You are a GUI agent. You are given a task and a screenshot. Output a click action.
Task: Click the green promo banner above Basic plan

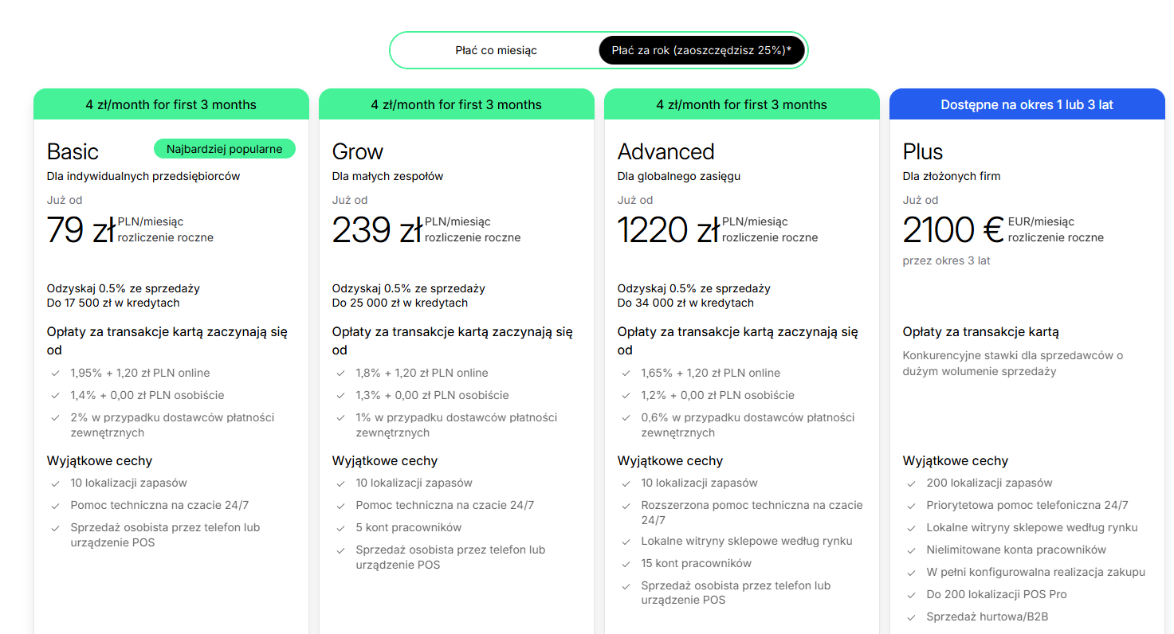[x=171, y=104]
